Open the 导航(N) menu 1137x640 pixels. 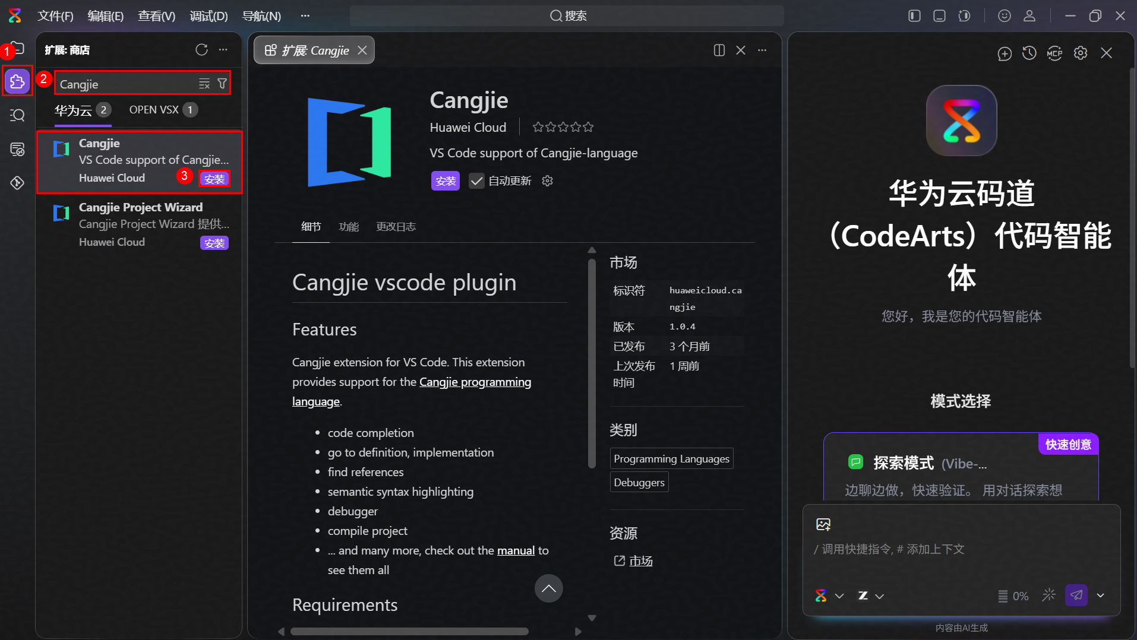click(x=261, y=16)
